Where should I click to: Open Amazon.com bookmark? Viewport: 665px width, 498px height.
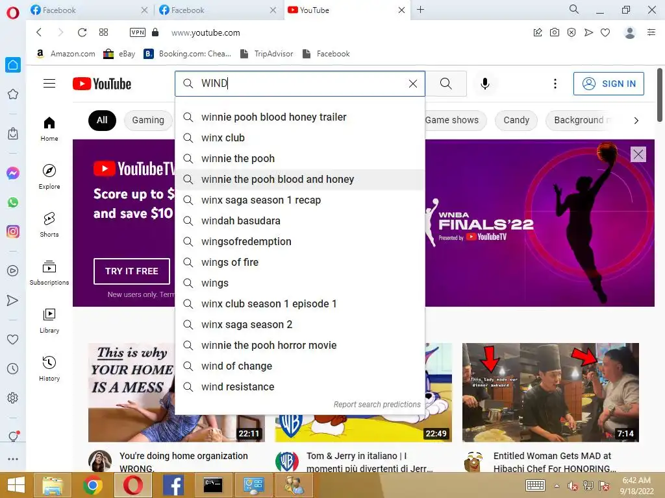[66, 54]
